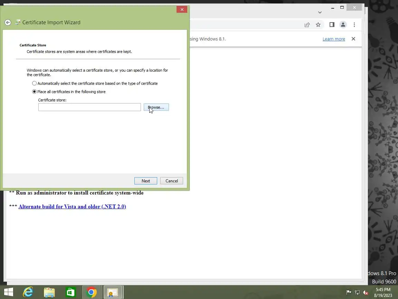
Task: Open the Windows Start button
Action: 9,292
